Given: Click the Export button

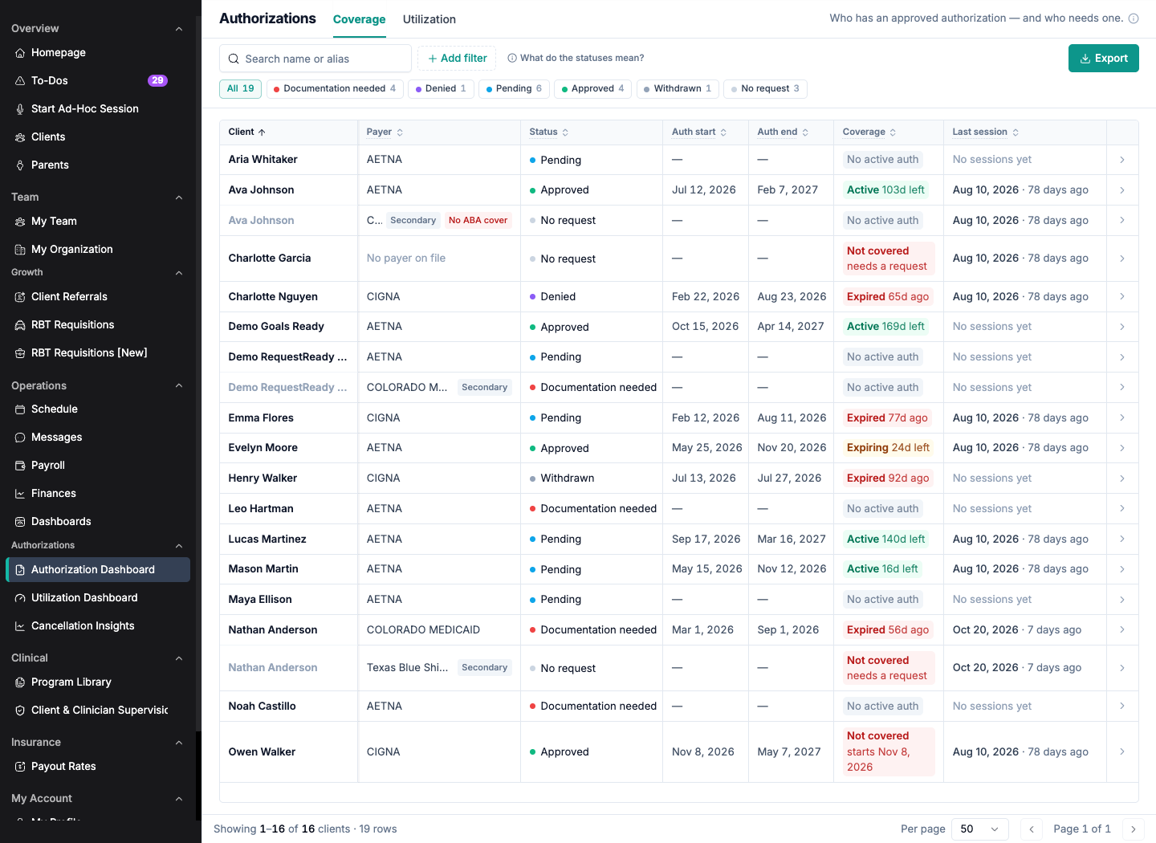Looking at the screenshot, I should point(1104,59).
